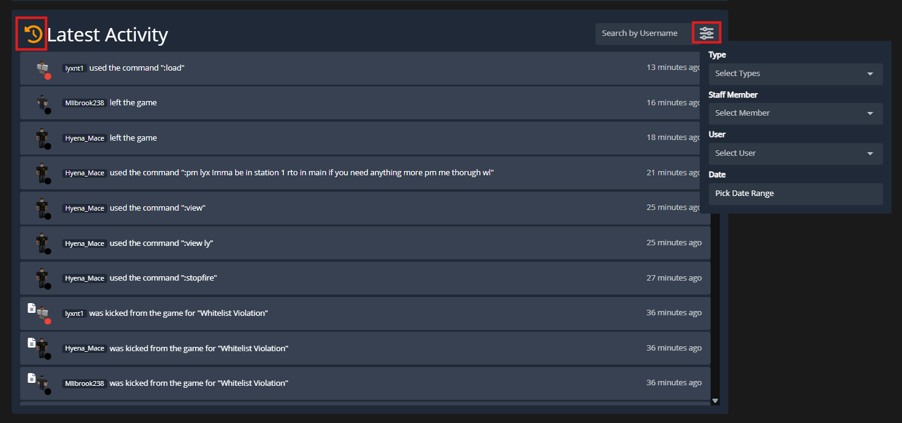Expand the Select Types dropdown

point(795,74)
